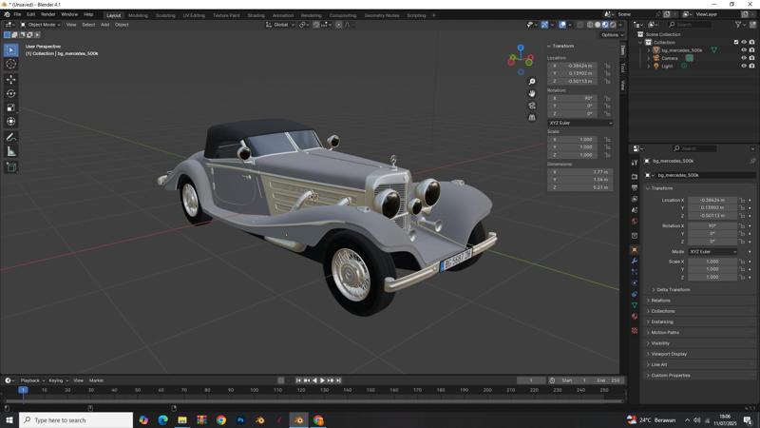Click the pan hand viewport icon
Screen dimensions: 760x428
pos(532,93)
